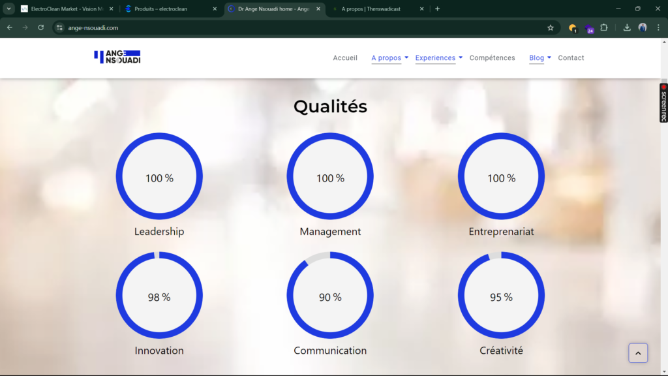Screen dimensions: 668x376
Task: Expand the Experiences dropdown arrow
Action: [x=461, y=57]
